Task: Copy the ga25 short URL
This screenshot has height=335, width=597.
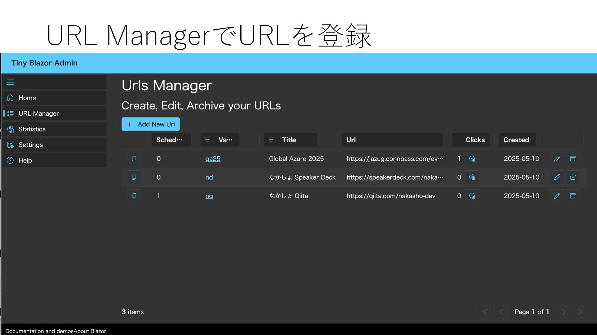Action: coord(134,159)
